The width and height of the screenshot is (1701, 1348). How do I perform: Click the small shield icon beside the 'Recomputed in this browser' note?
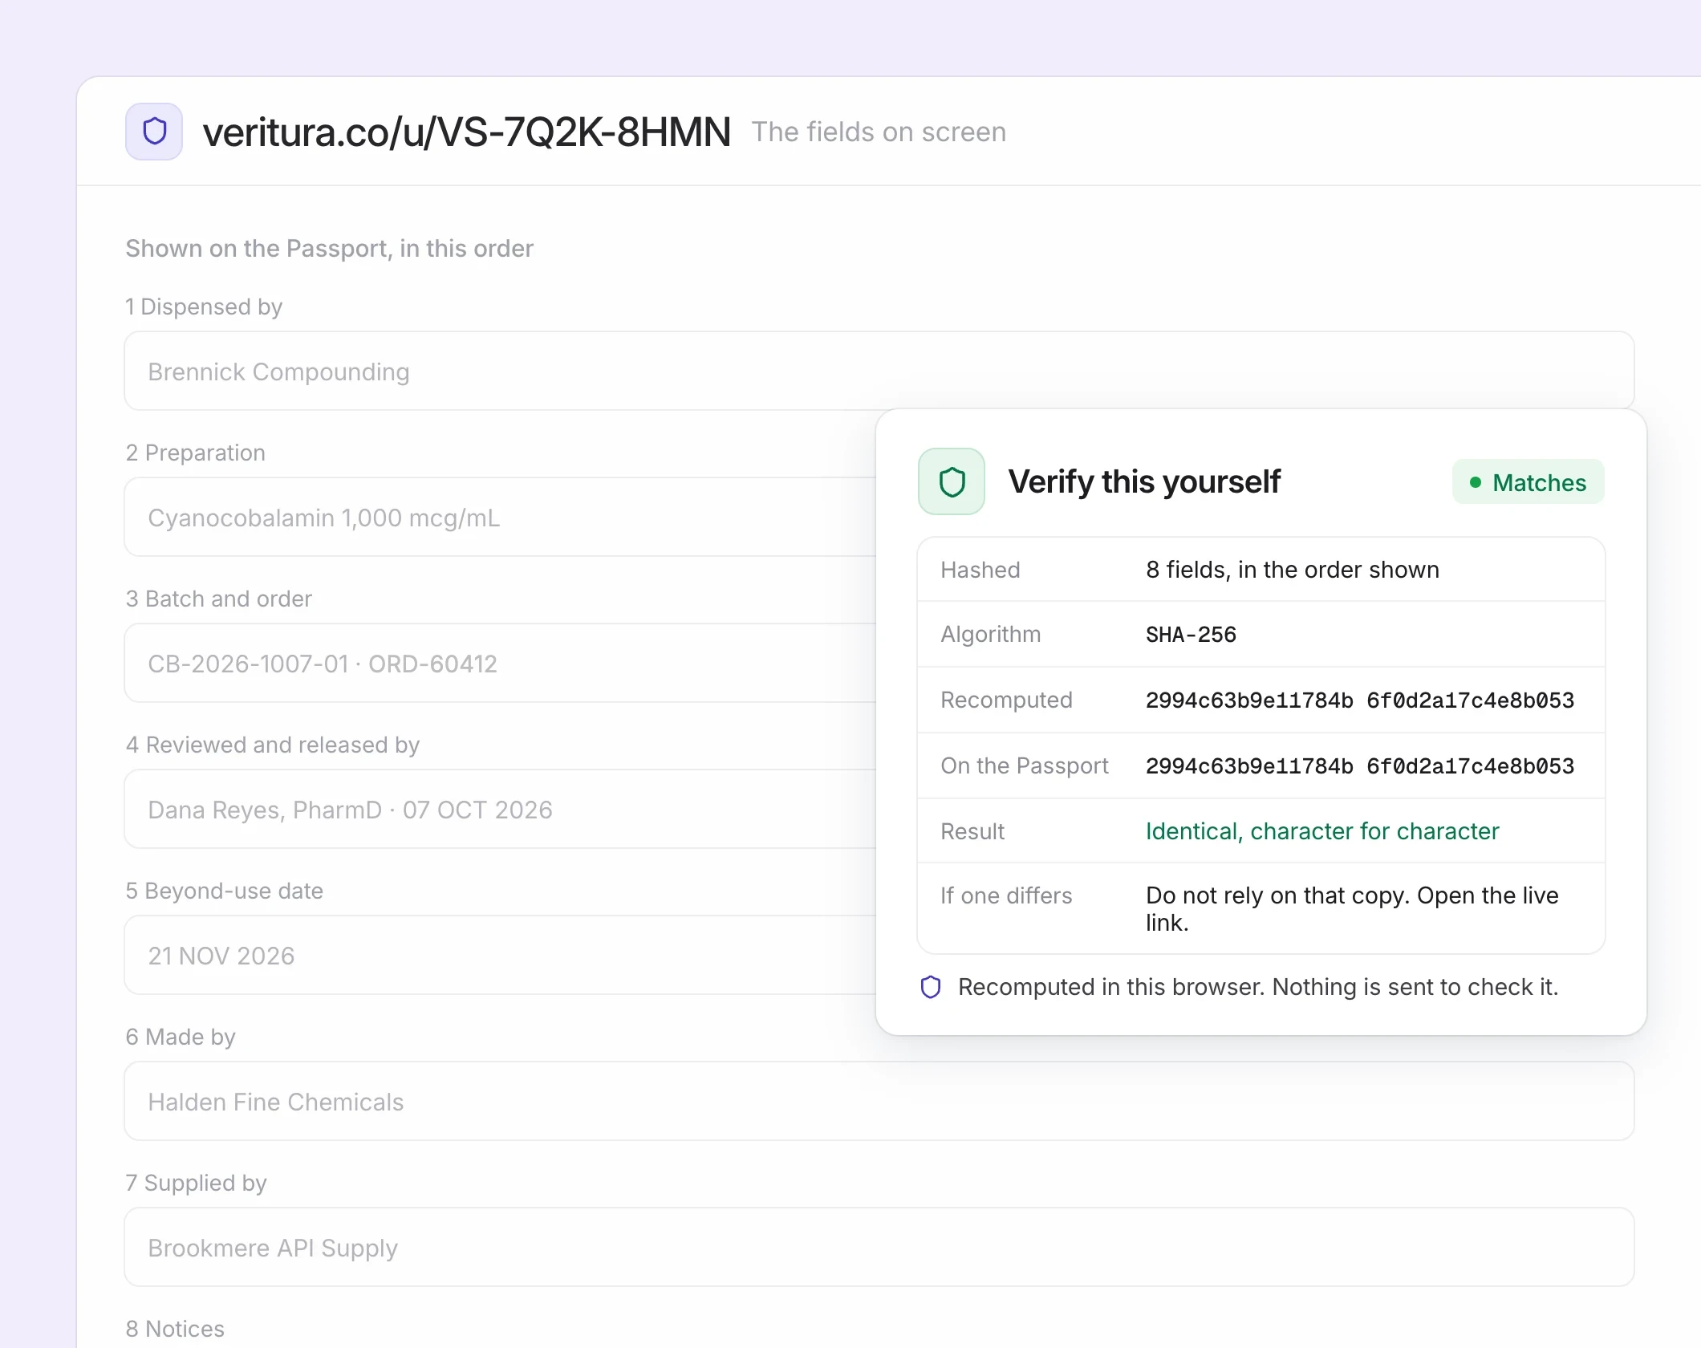[x=931, y=987]
